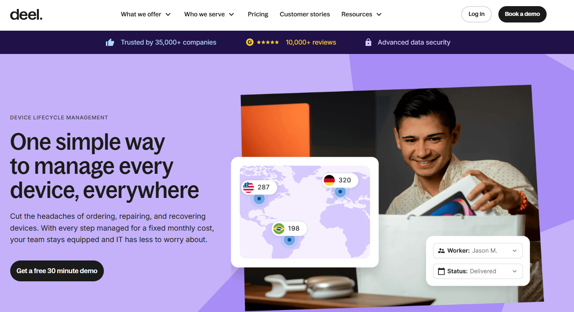
Task: Click the calendar icon beside Status
Action: 441,271
